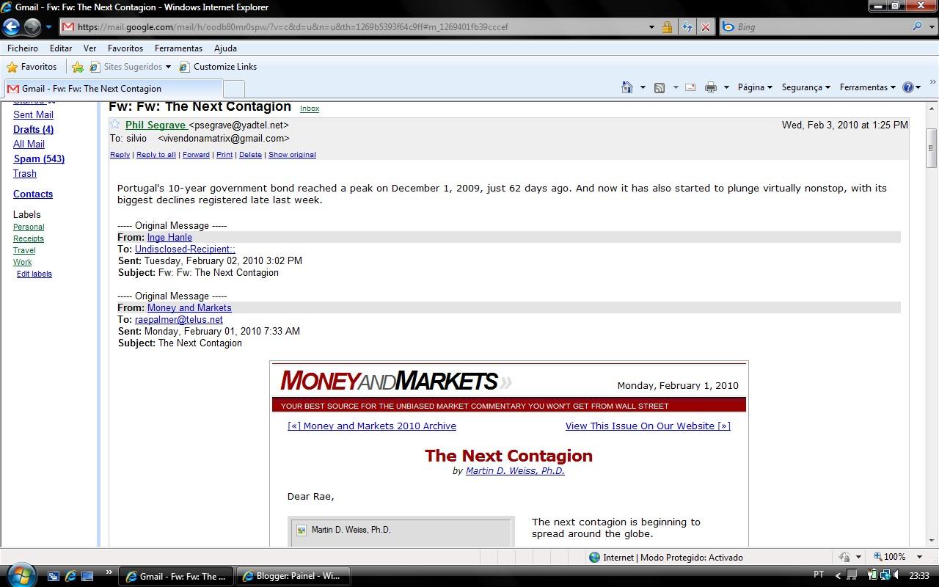Click the Add to Favorites Bar icon
The height and width of the screenshot is (587, 939).
pos(78,67)
